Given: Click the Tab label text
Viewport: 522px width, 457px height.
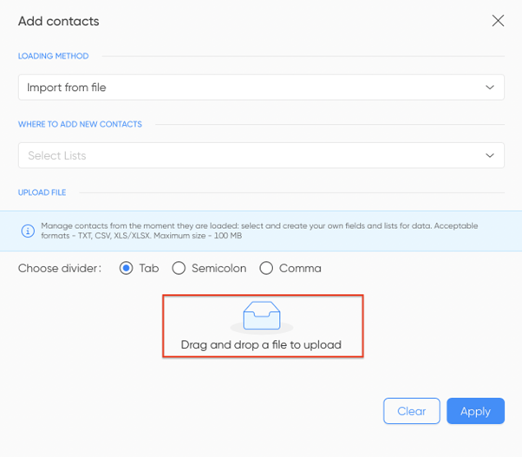Looking at the screenshot, I should 149,268.
